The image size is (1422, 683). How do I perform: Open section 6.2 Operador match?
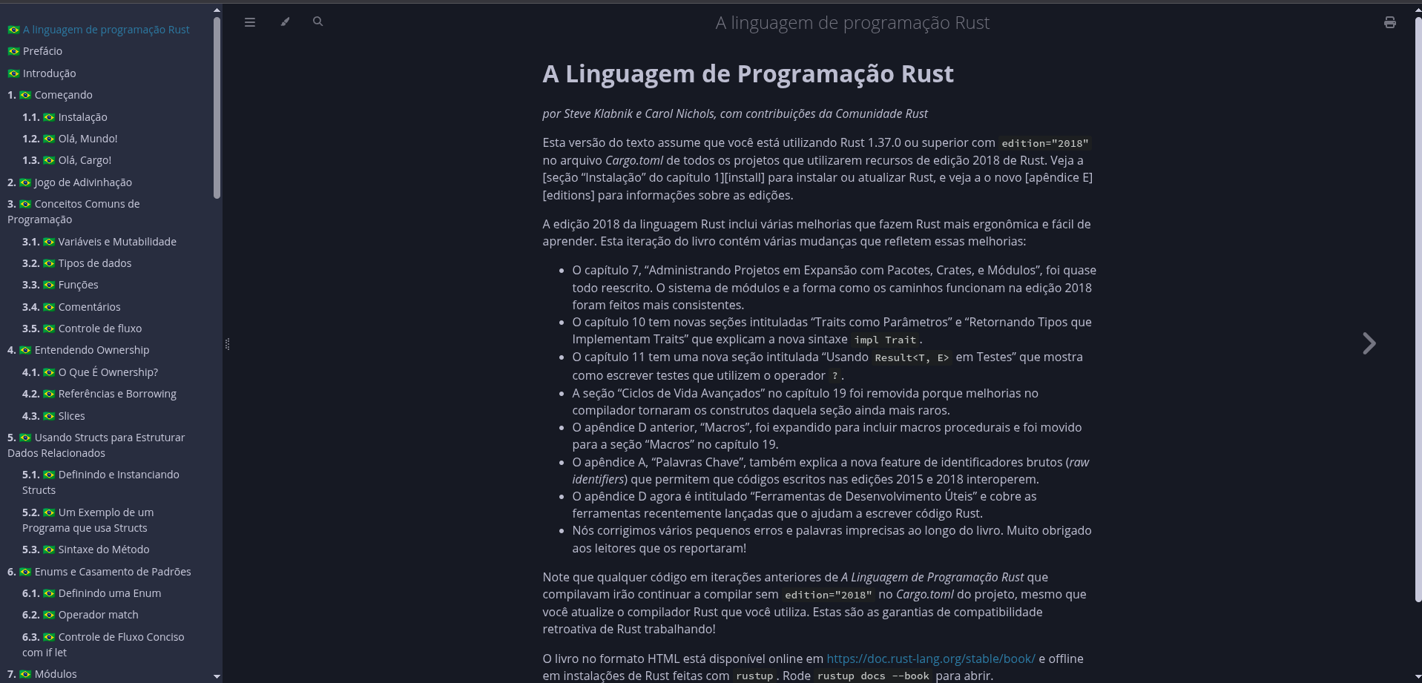(80, 615)
